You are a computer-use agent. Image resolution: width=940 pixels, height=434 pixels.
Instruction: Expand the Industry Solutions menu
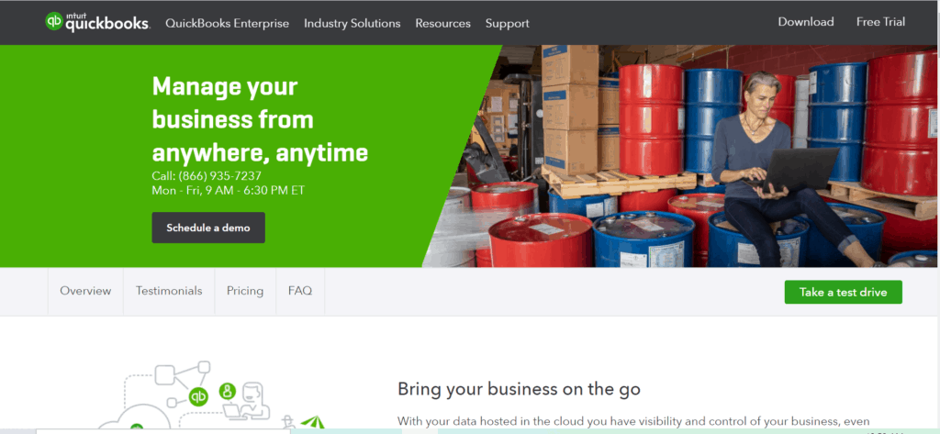(352, 23)
